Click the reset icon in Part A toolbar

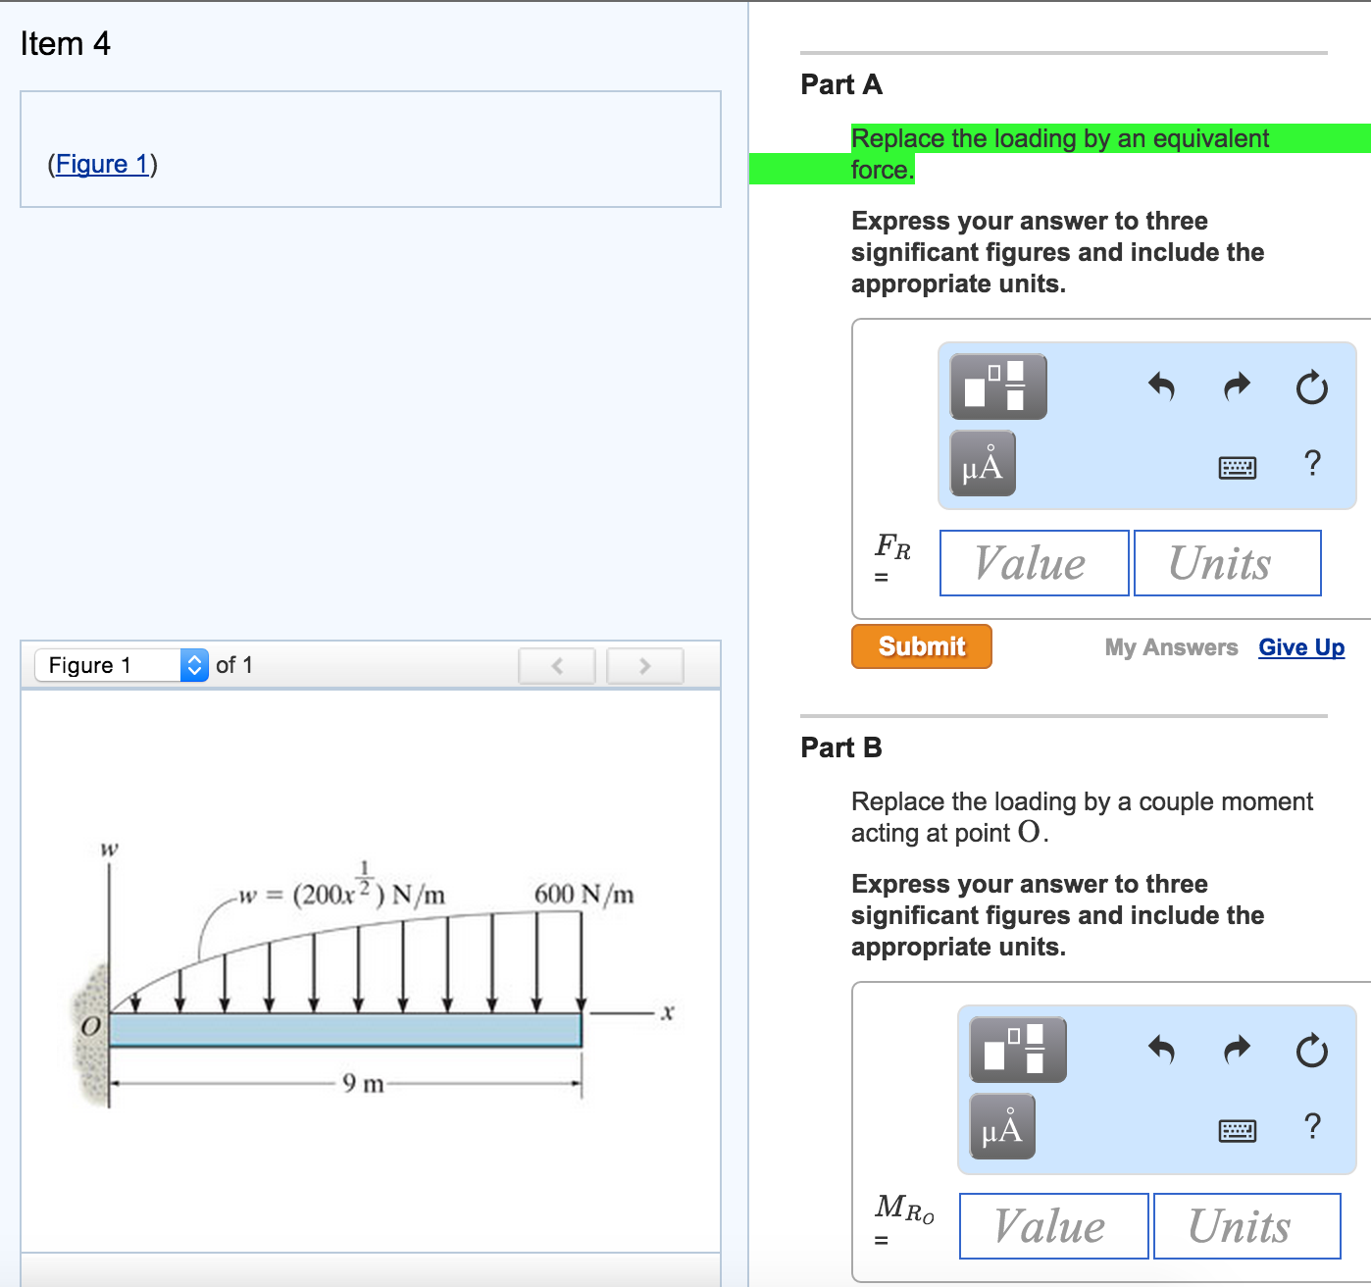tap(1311, 386)
